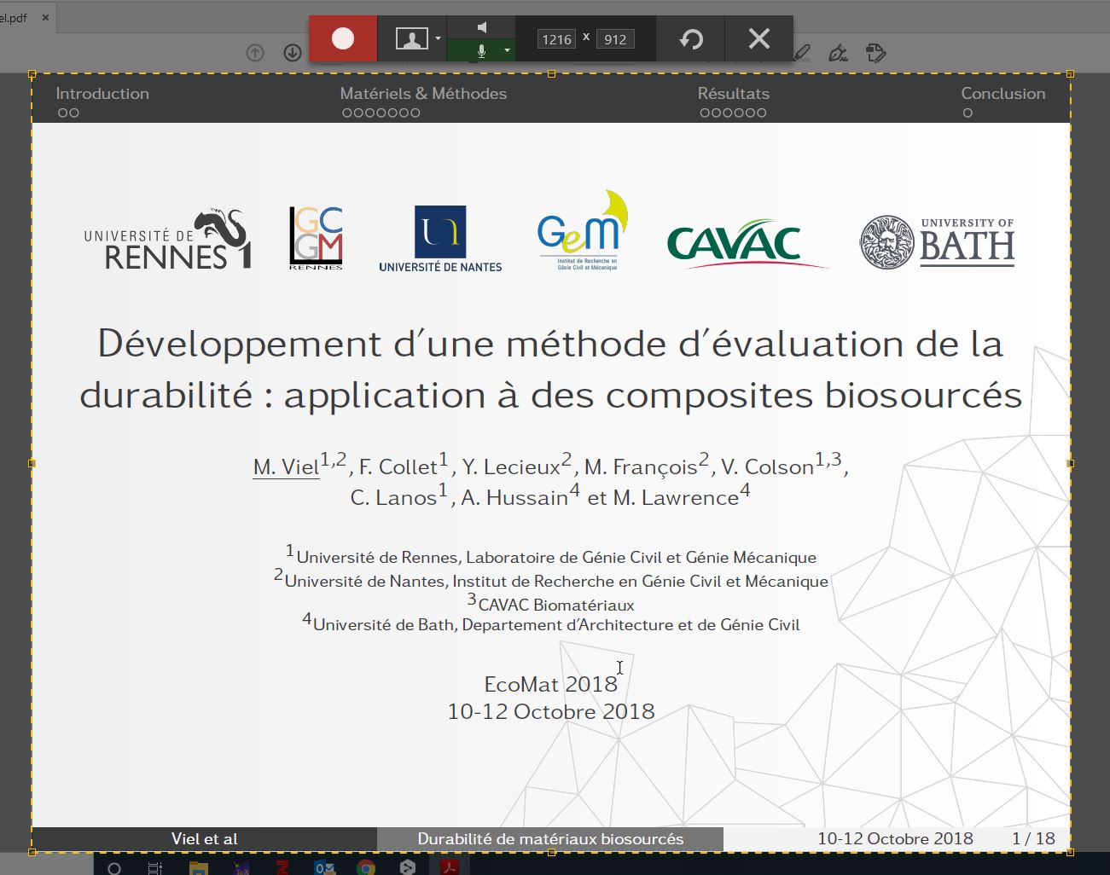Click the M. Viel author link
This screenshot has width=1110, height=875.
point(286,467)
